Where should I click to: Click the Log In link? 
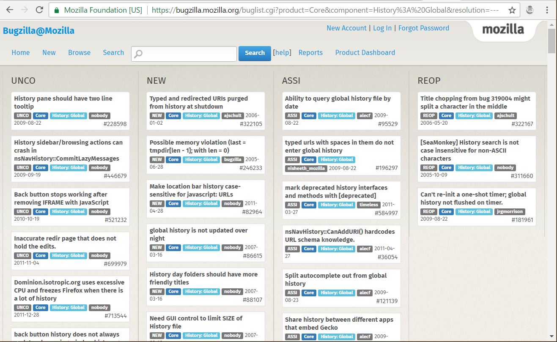point(382,28)
